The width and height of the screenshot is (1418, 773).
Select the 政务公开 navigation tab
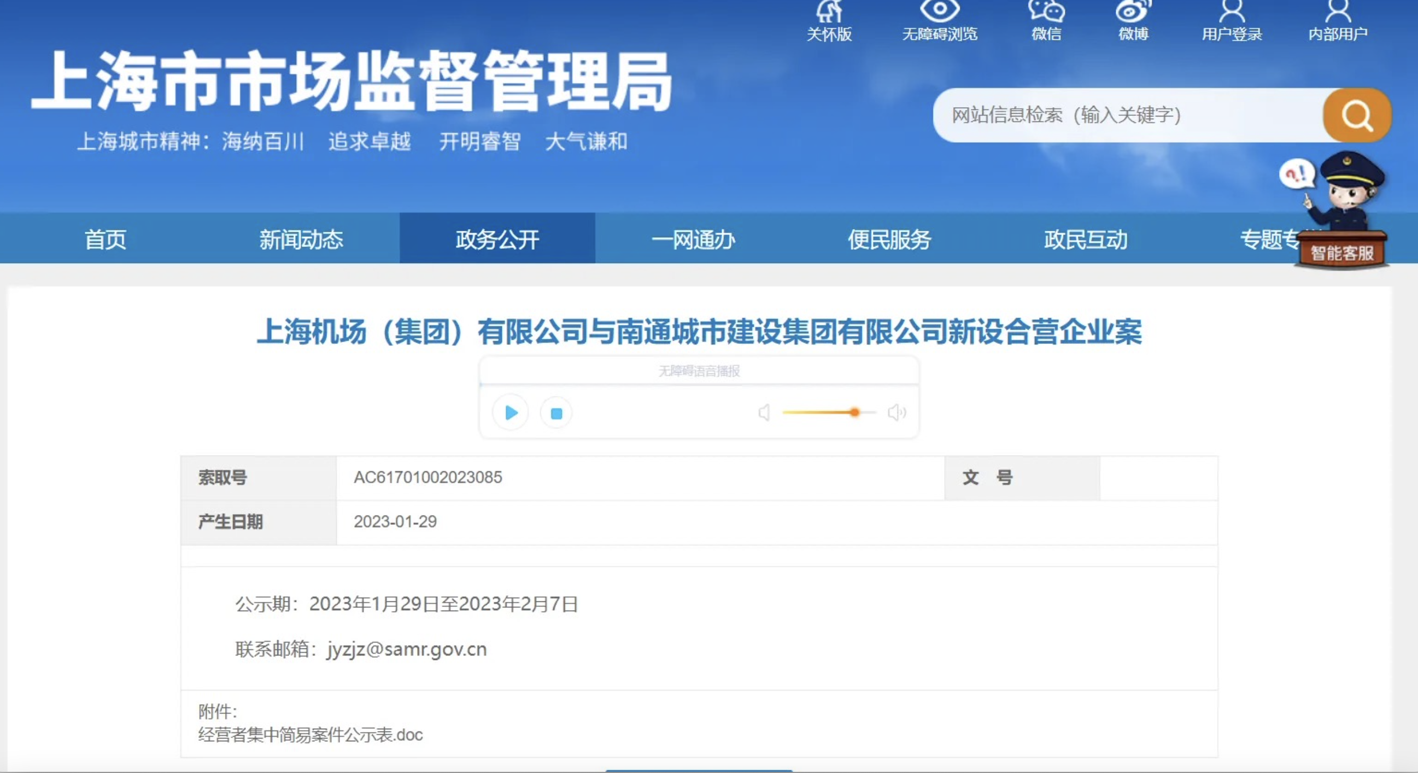click(x=497, y=239)
